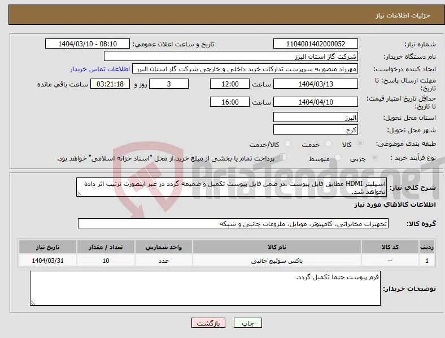Screen dimensions: 445x338
Task: Click the quantity cell 10
Action: click(106, 261)
